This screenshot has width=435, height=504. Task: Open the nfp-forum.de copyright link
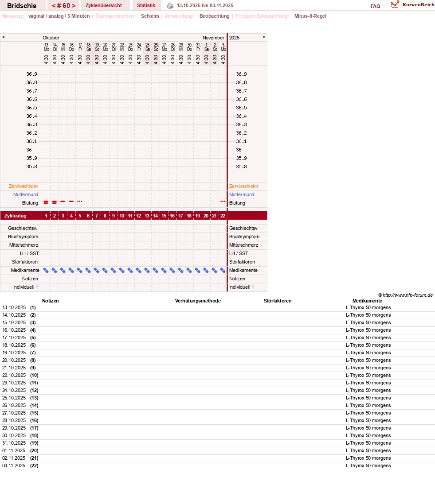click(405, 295)
